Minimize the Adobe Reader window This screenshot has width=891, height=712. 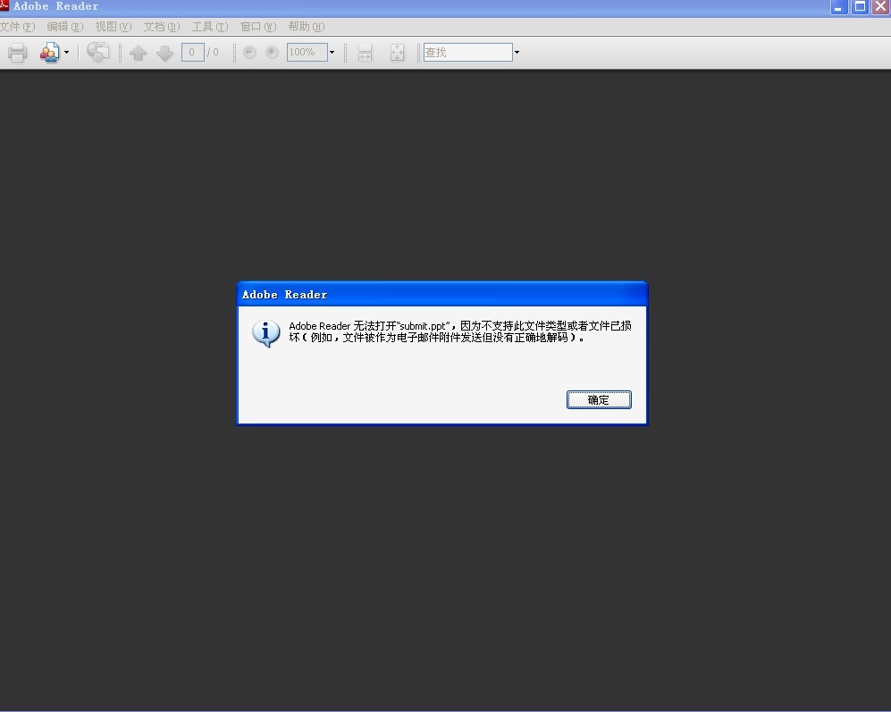point(839,7)
